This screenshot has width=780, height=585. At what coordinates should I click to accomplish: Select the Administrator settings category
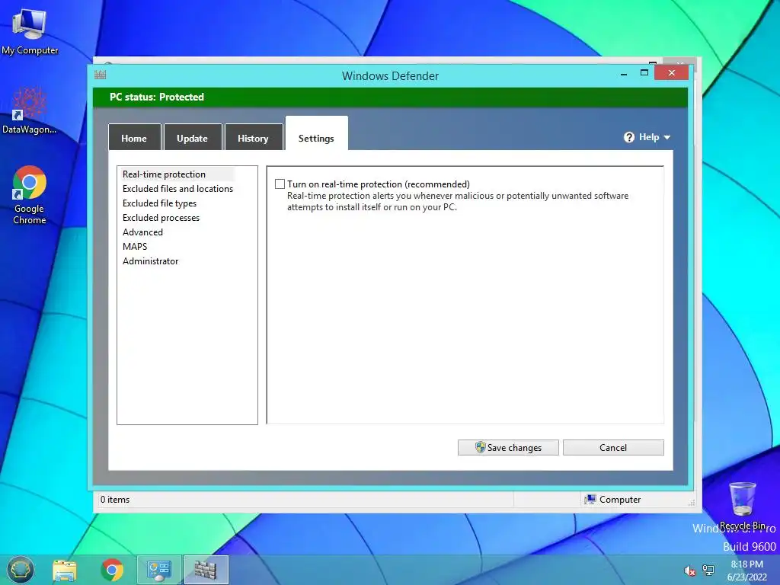pos(150,261)
